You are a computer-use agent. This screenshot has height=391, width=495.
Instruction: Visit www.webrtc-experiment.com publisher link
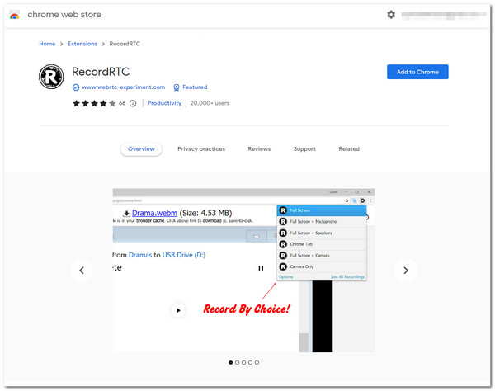124,87
